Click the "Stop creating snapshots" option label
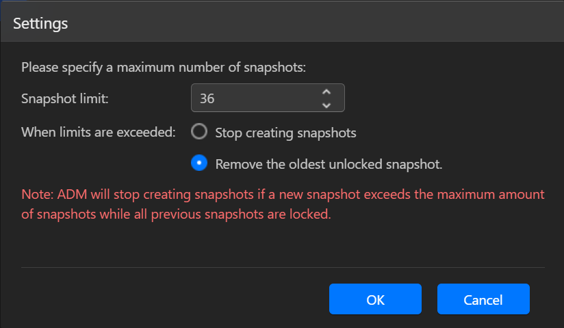This screenshot has height=328, width=564. tap(285, 133)
